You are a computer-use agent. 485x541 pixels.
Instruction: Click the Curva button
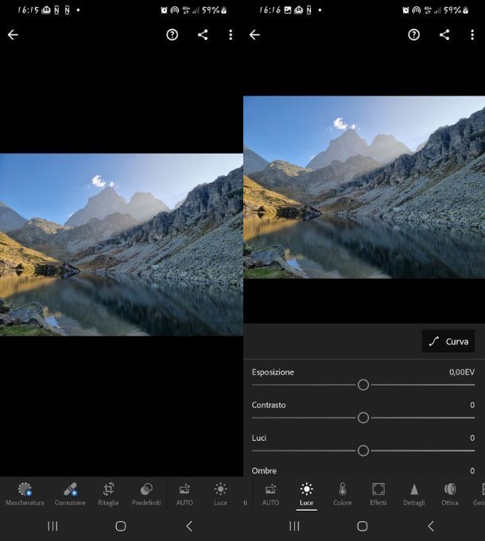pyautogui.click(x=448, y=341)
